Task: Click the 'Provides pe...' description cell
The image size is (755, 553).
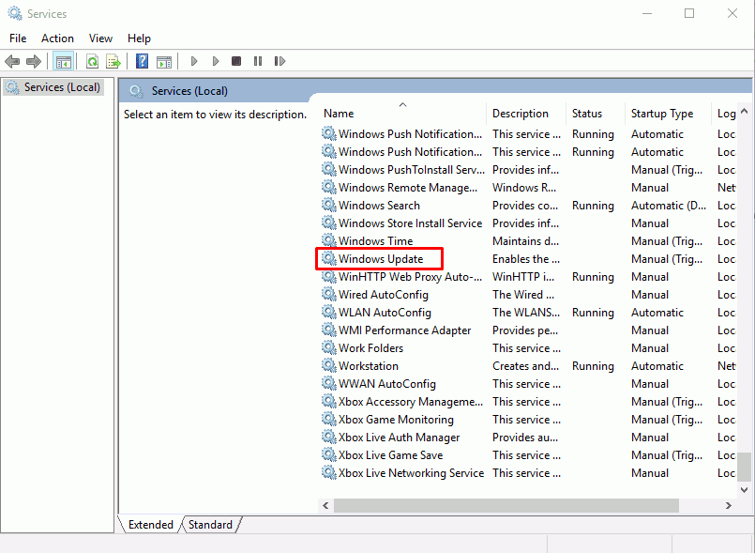Action: coord(525,330)
